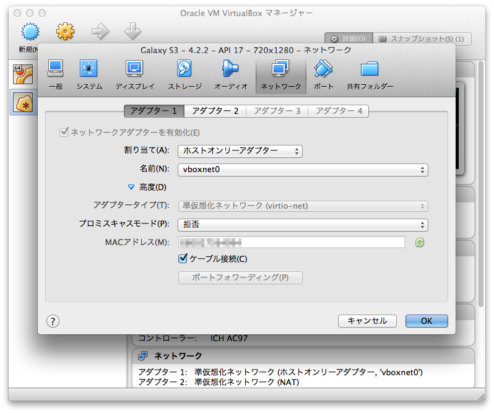Image resolution: width=494 pixels, height=413 pixels.
Task: Click the ポートフォワーディング button
Action: 240,277
